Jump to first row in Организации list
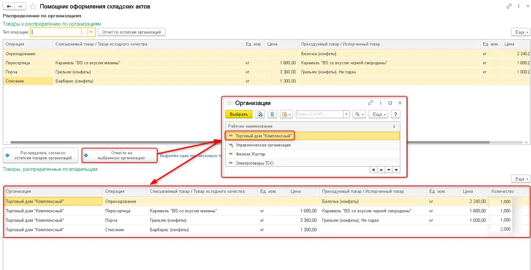531x270 pixels. [373, 170]
